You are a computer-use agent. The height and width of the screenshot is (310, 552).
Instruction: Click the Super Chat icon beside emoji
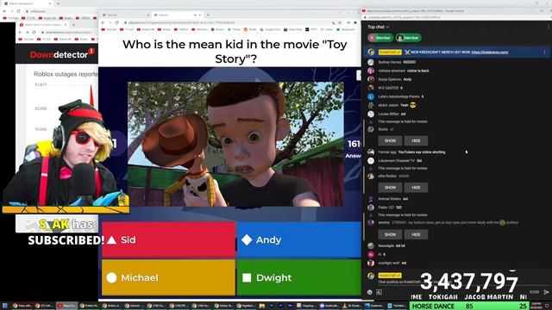point(379,292)
